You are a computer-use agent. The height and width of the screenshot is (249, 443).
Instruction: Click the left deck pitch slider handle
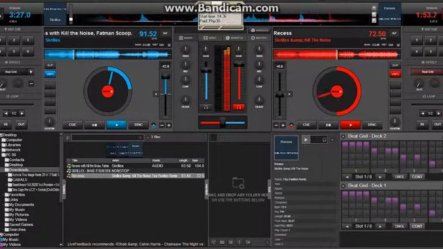click(x=165, y=77)
